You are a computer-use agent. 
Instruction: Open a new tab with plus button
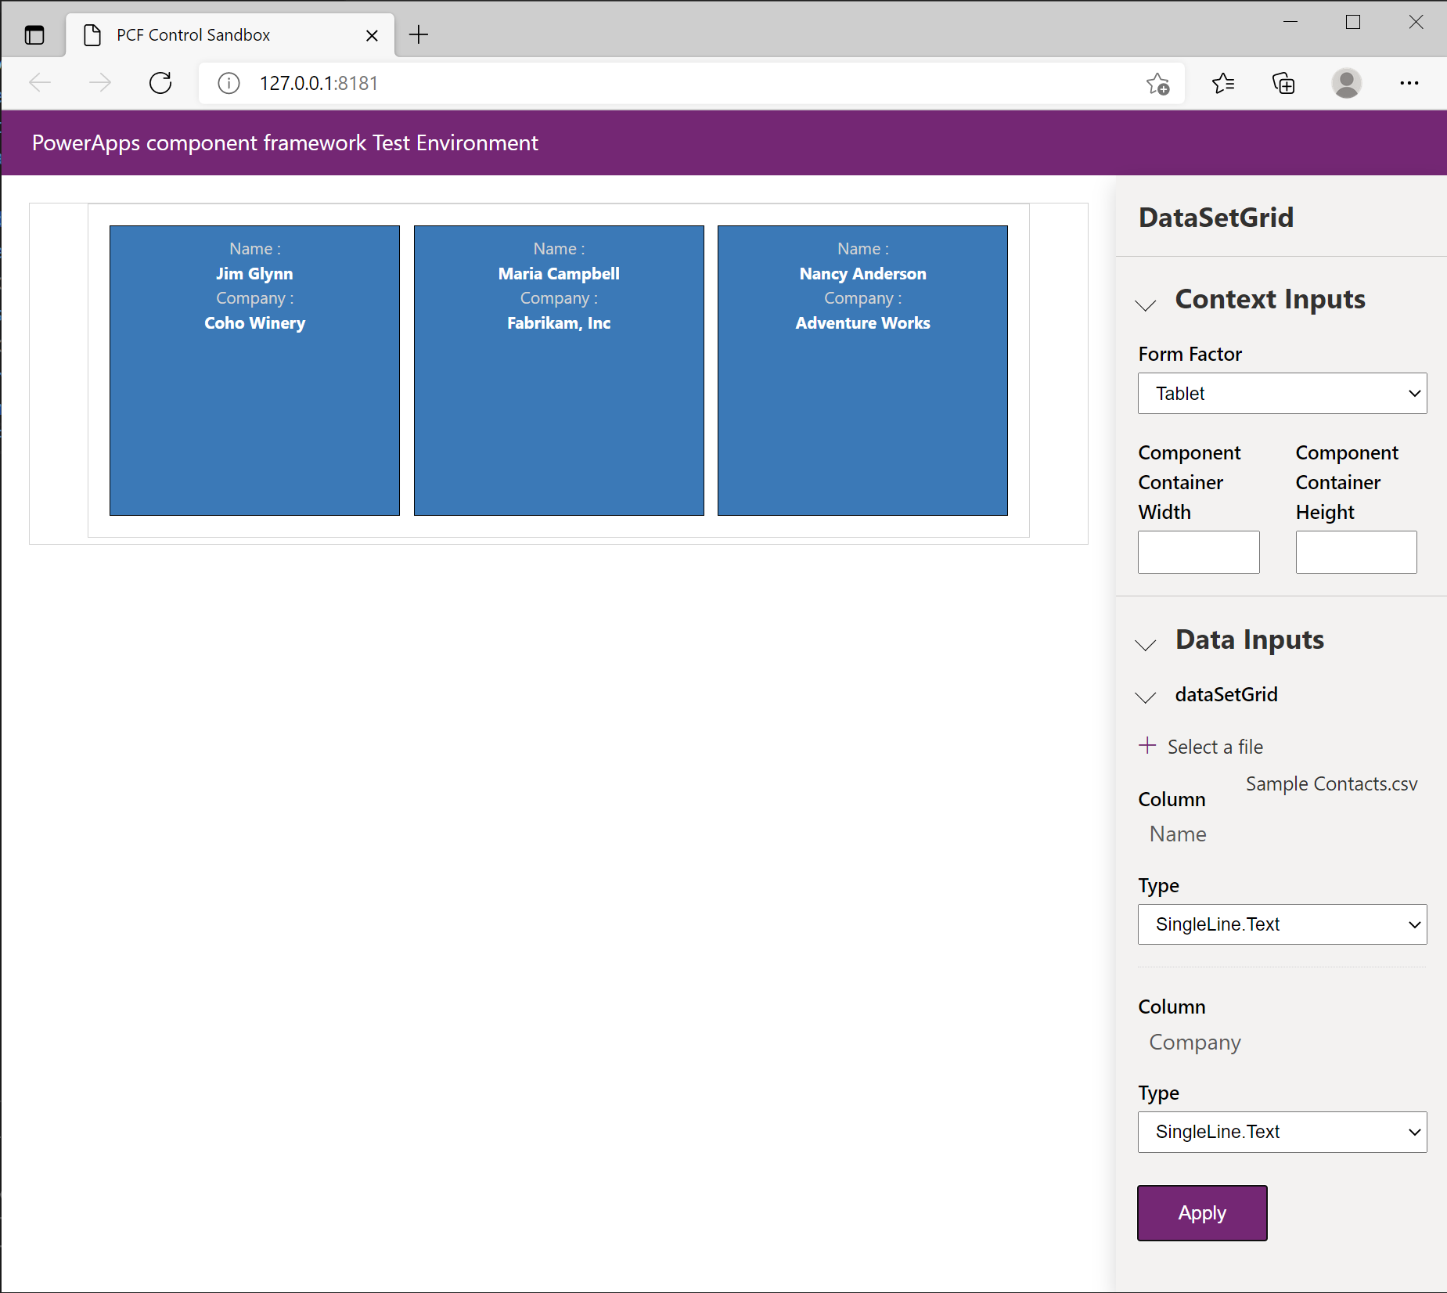(x=419, y=34)
